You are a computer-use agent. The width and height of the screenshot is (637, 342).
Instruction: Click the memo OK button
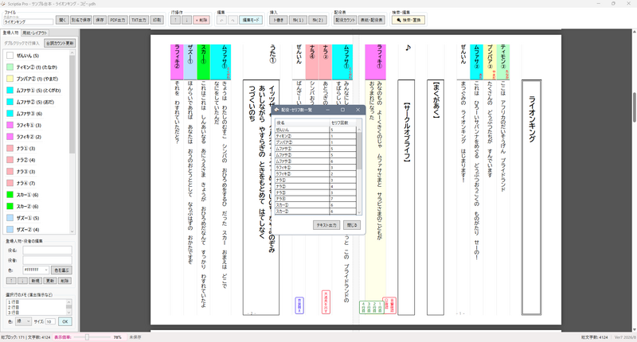pyautogui.click(x=65, y=321)
